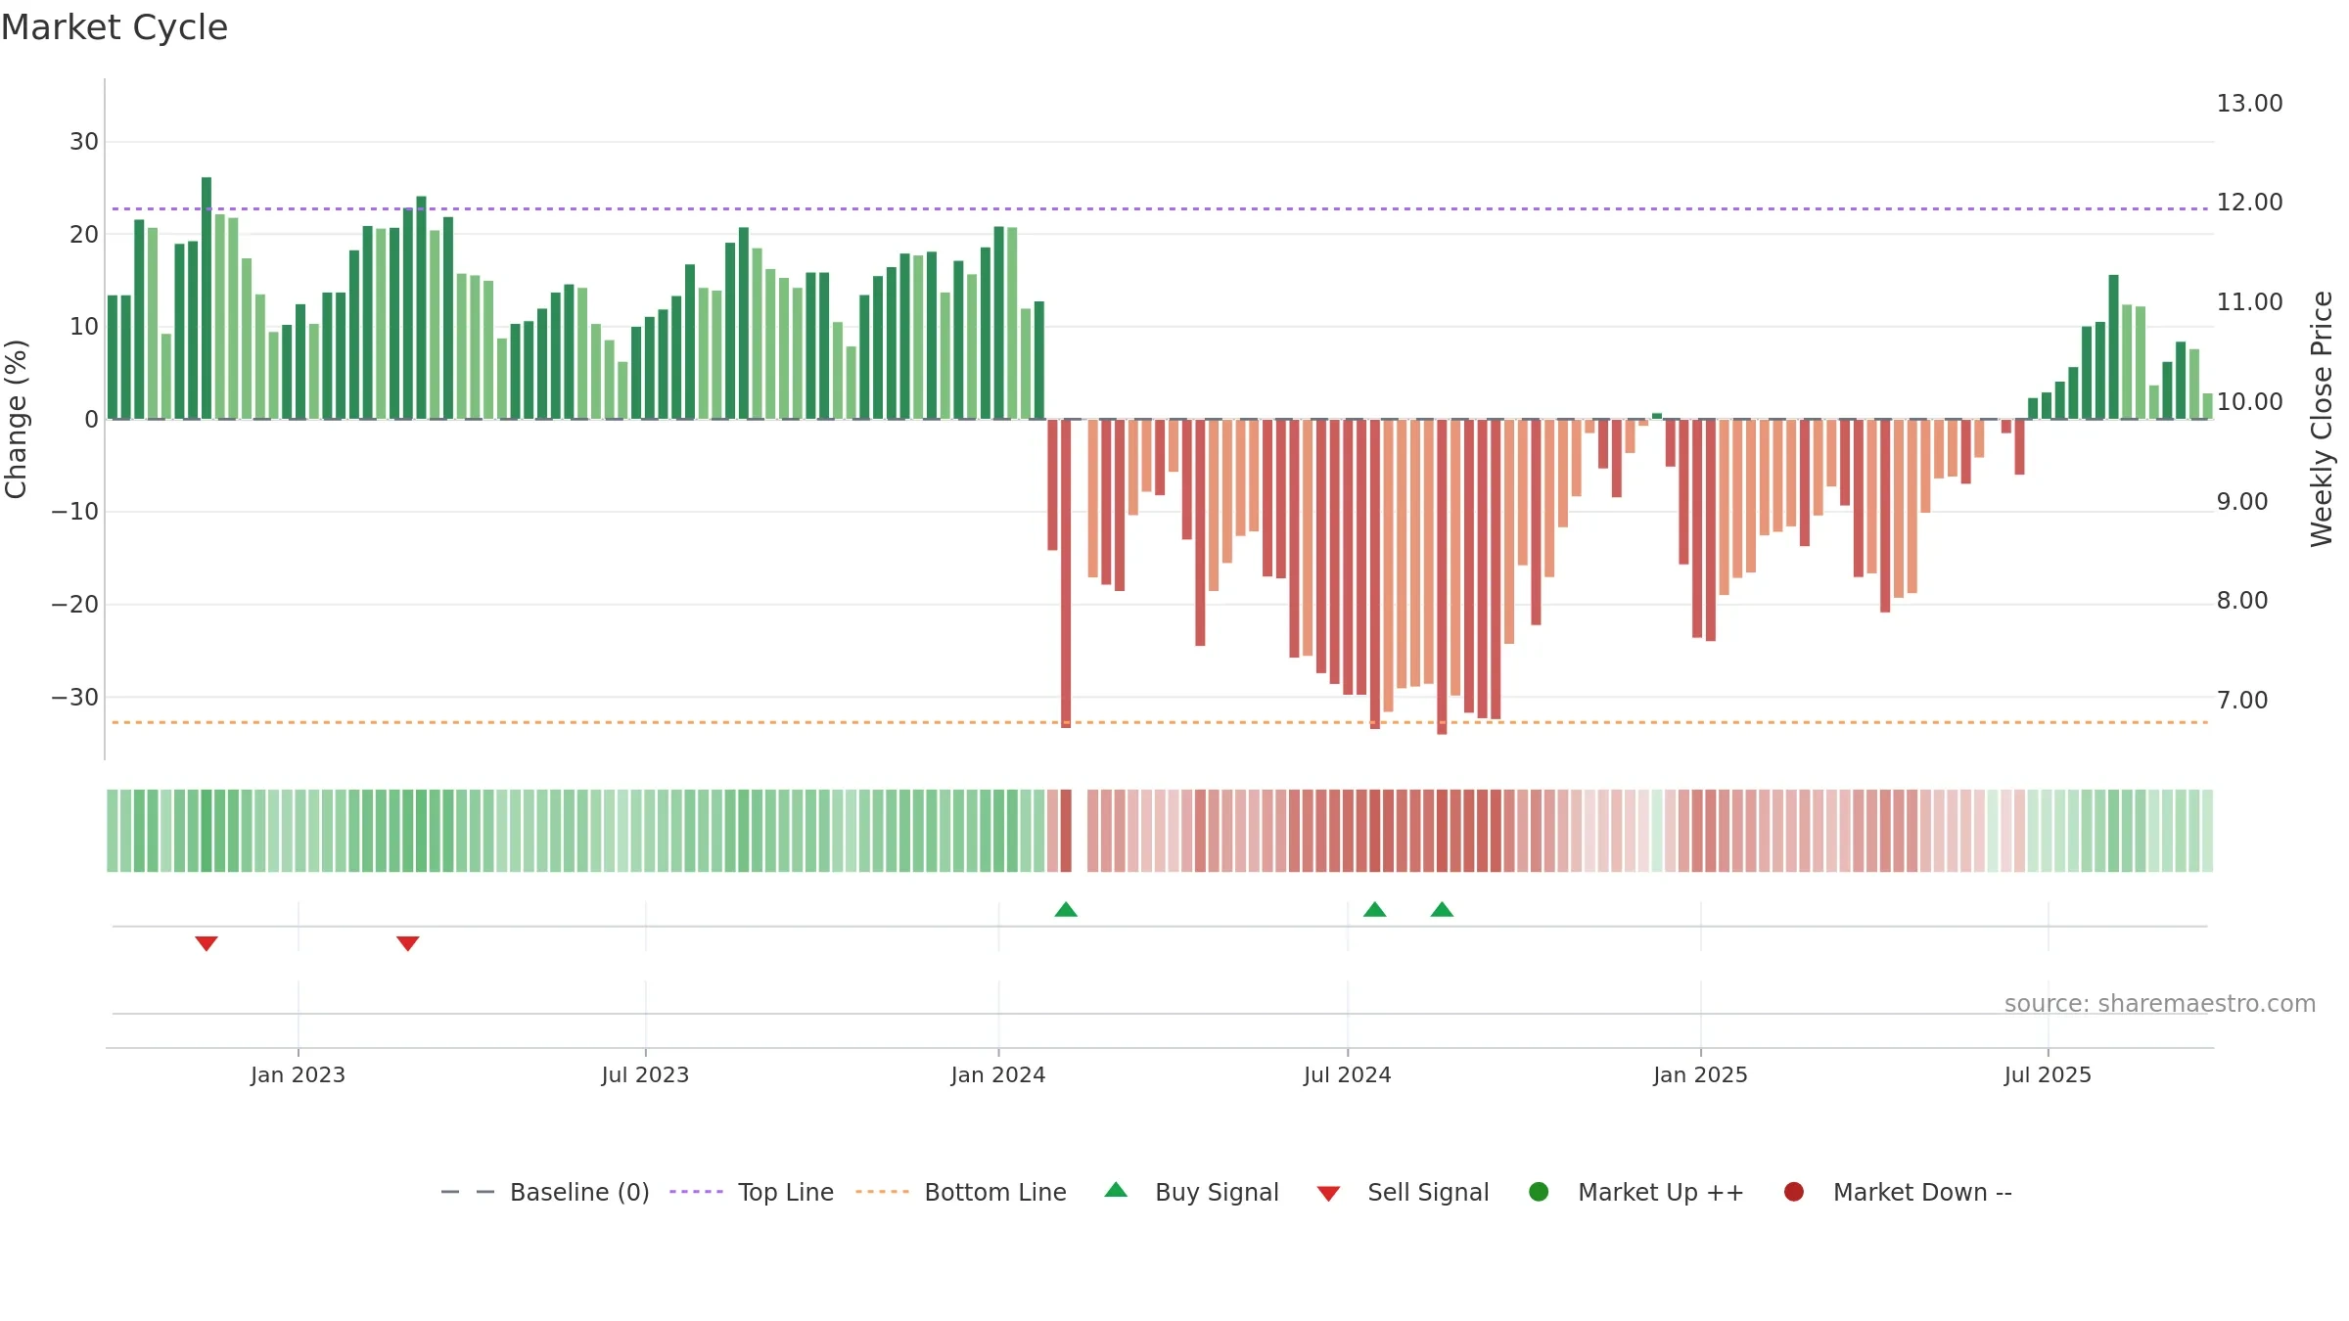
Task: Click the Jan 2024 axis label
Action: pos(998,1074)
